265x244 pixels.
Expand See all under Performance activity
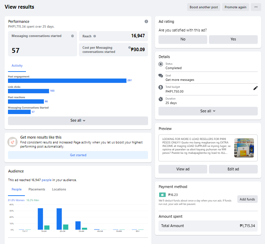coord(78,121)
